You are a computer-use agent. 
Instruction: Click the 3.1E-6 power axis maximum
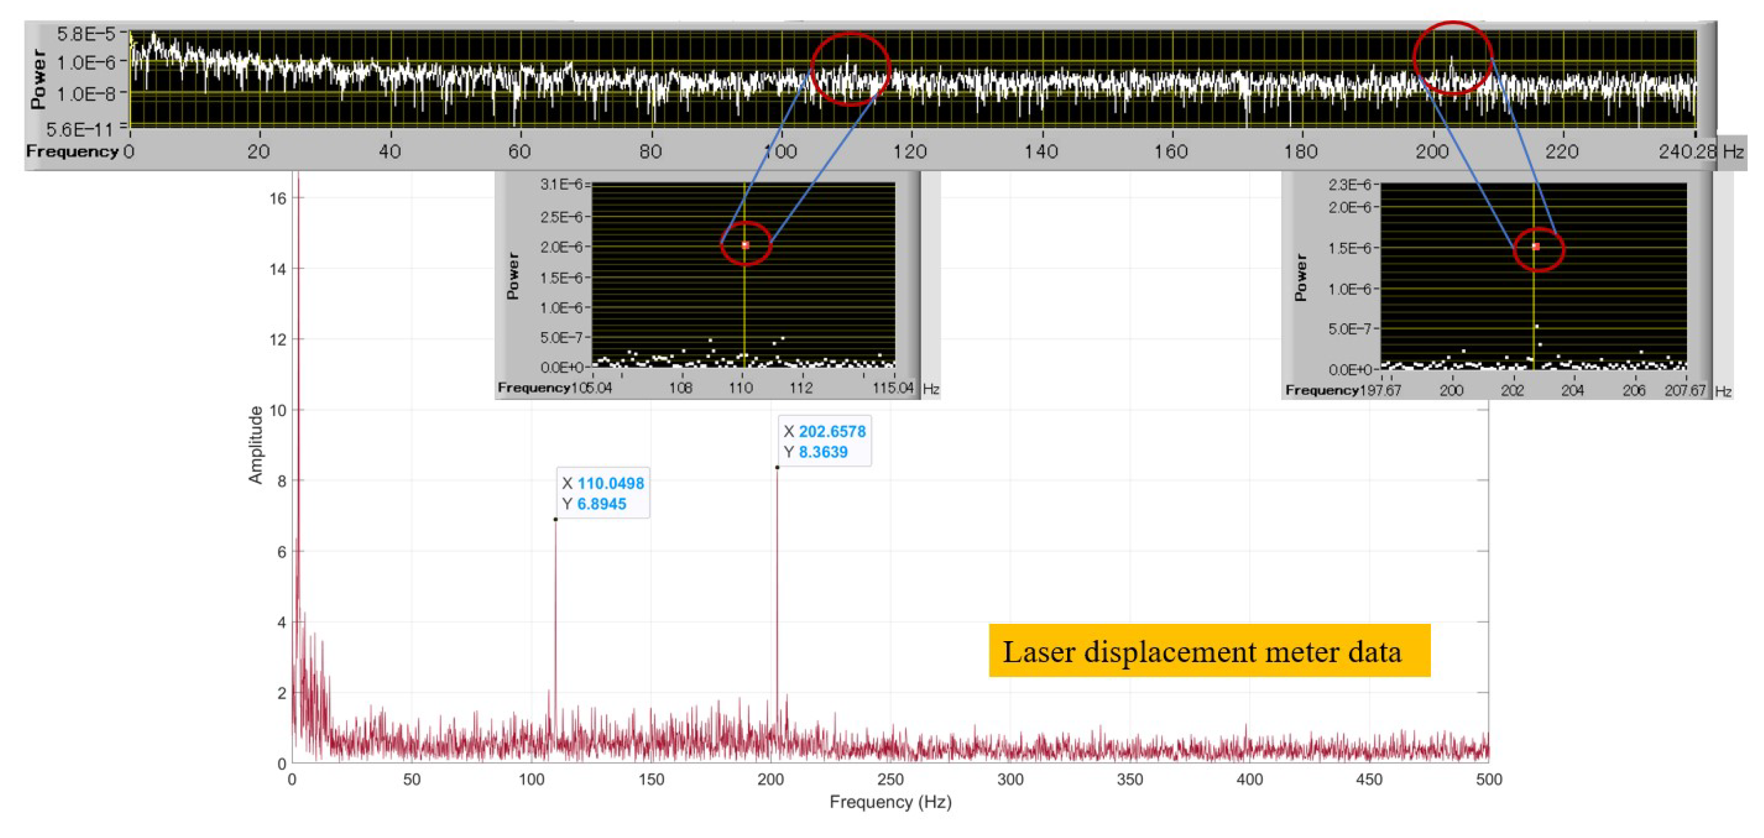[x=562, y=184]
